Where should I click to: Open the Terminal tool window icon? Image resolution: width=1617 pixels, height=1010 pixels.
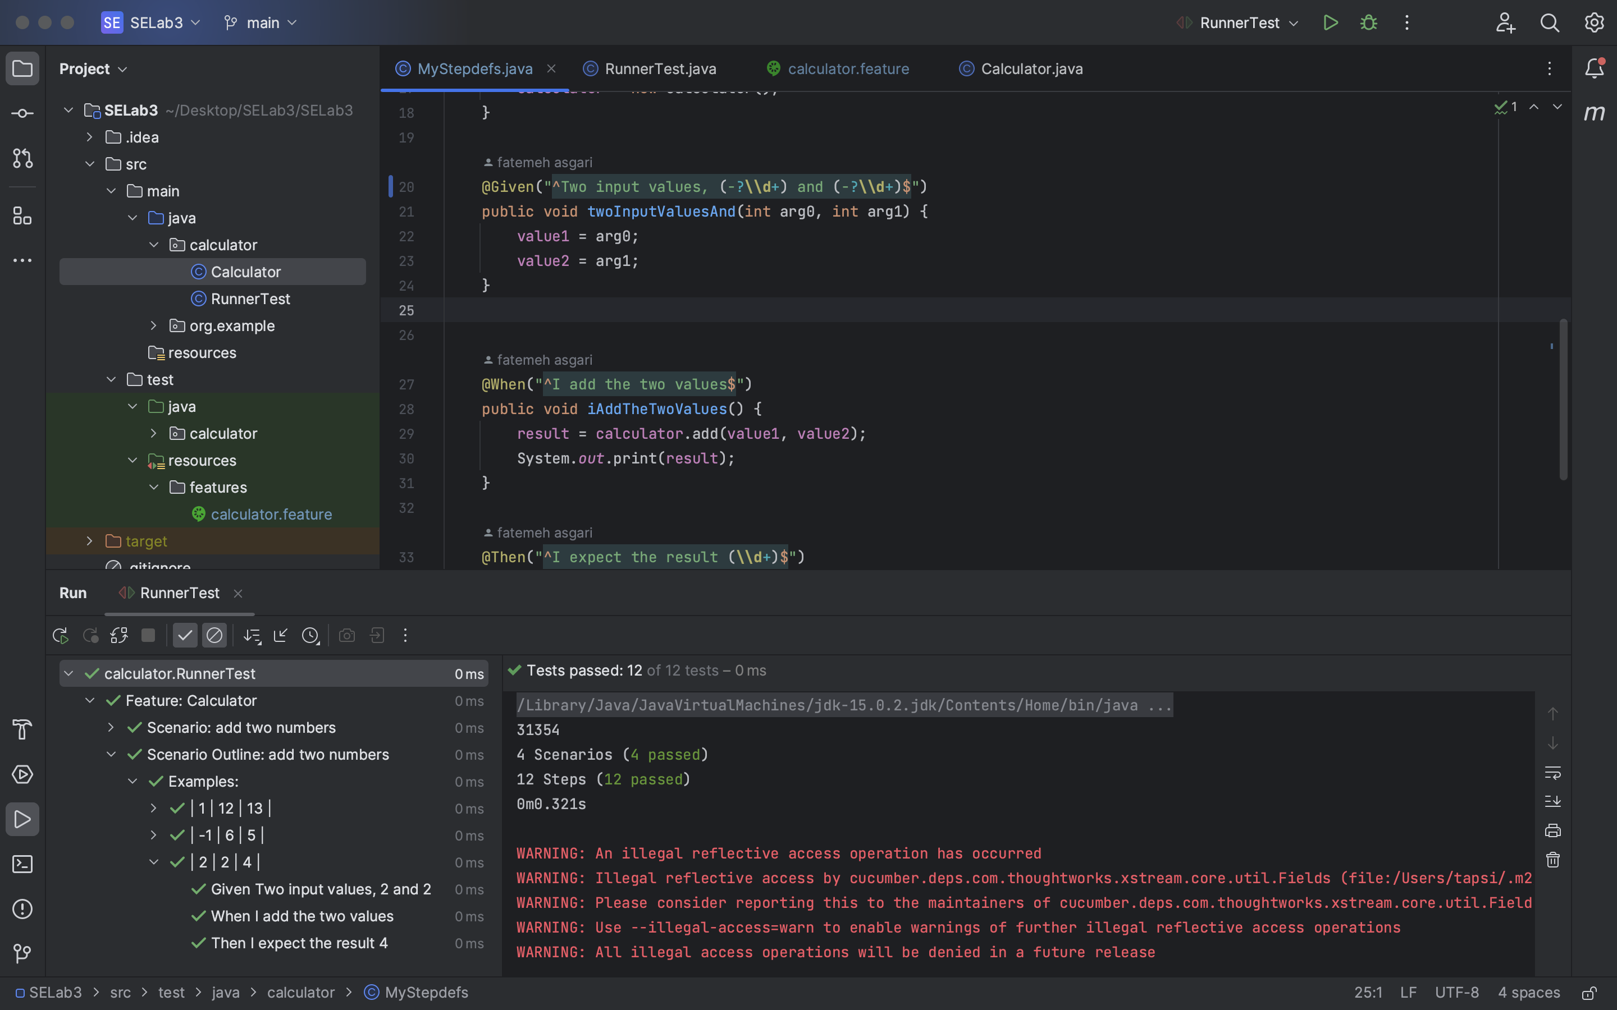point(22,864)
